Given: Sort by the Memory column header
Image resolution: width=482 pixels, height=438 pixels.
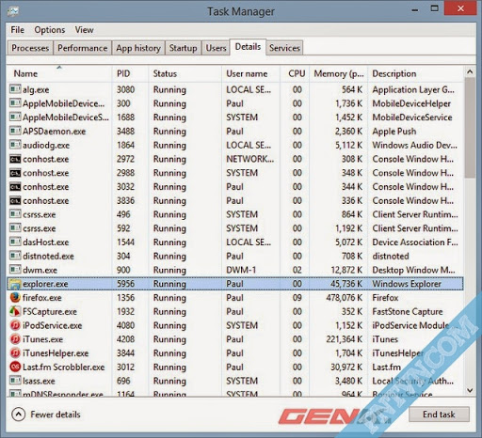Looking at the screenshot, I should (x=339, y=73).
